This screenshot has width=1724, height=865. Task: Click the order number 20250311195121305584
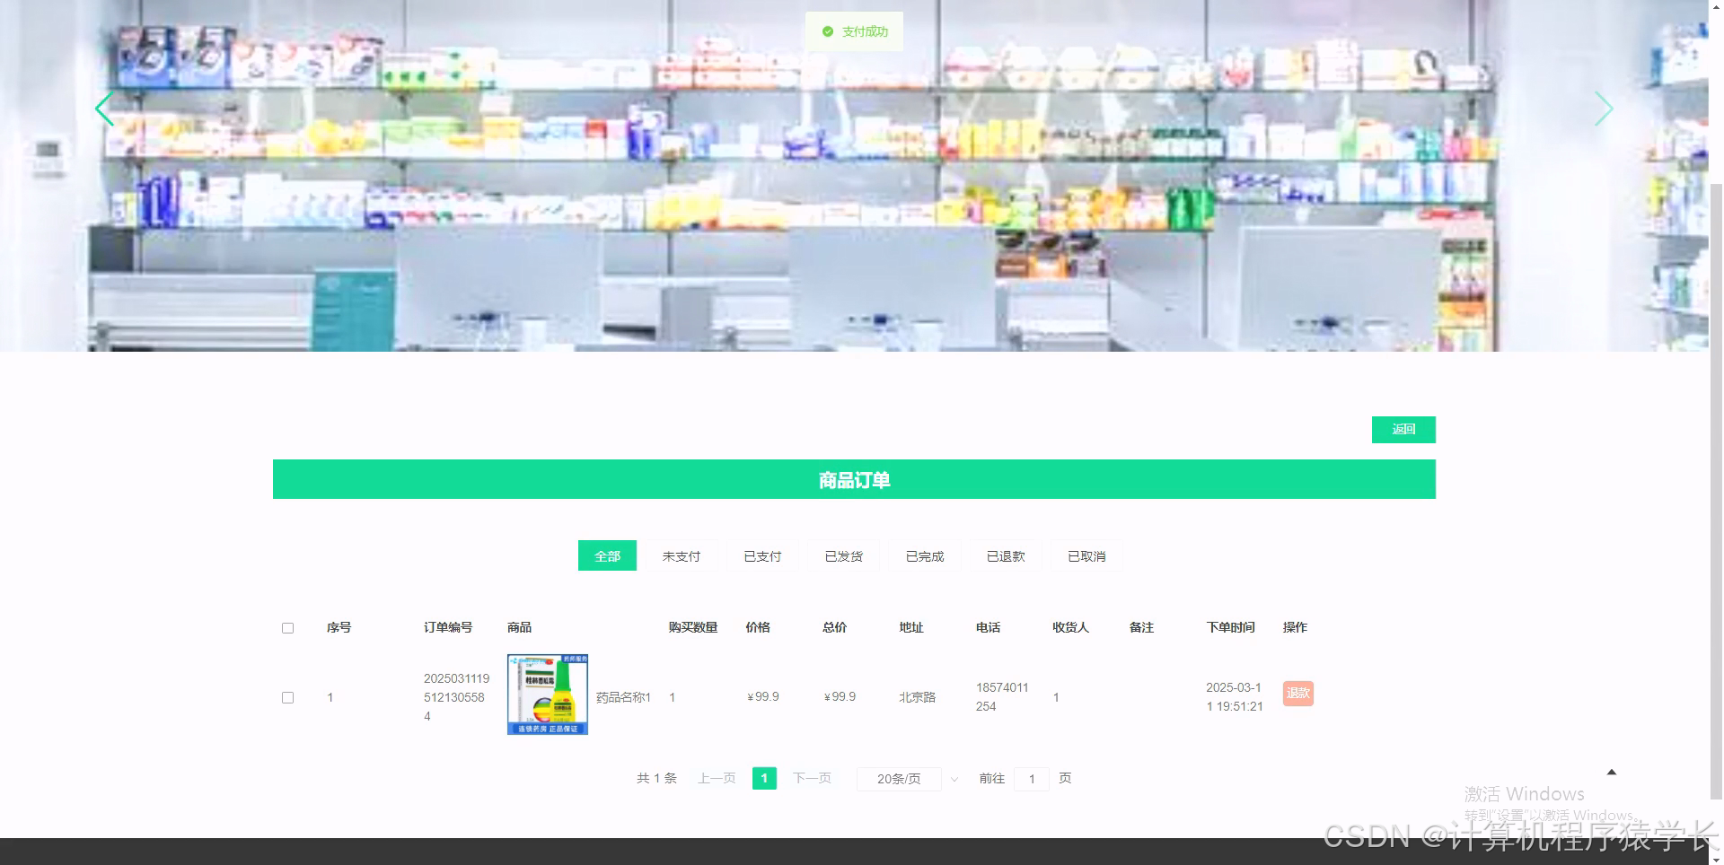(x=456, y=697)
